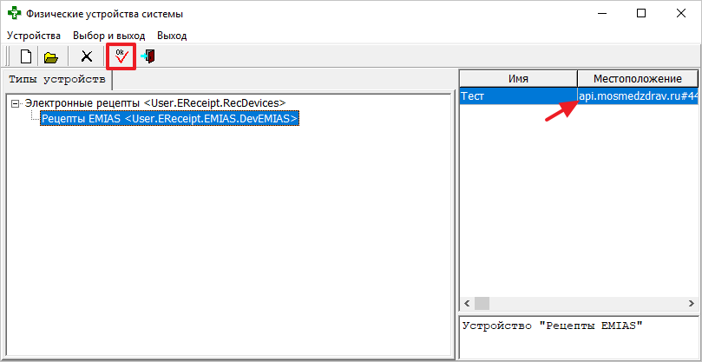The height and width of the screenshot is (362, 702).
Task: Select Рецепты EMIAS tree item
Action: tap(169, 118)
